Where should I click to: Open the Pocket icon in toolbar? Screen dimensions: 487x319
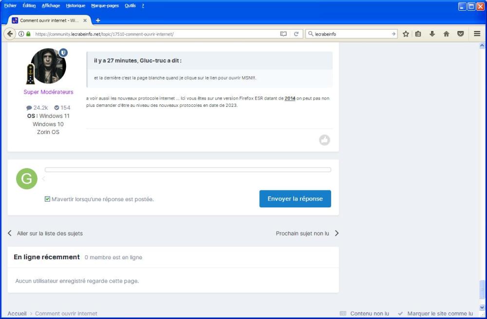click(x=460, y=34)
